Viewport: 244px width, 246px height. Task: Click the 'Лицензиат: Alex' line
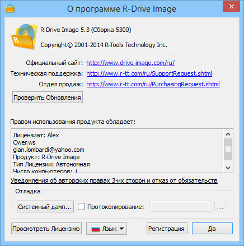(36, 135)
